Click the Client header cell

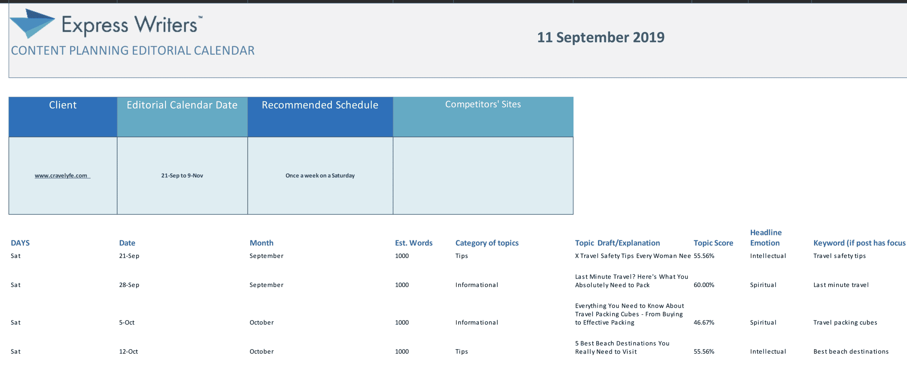pyautogui.click(x=63, y=117)
